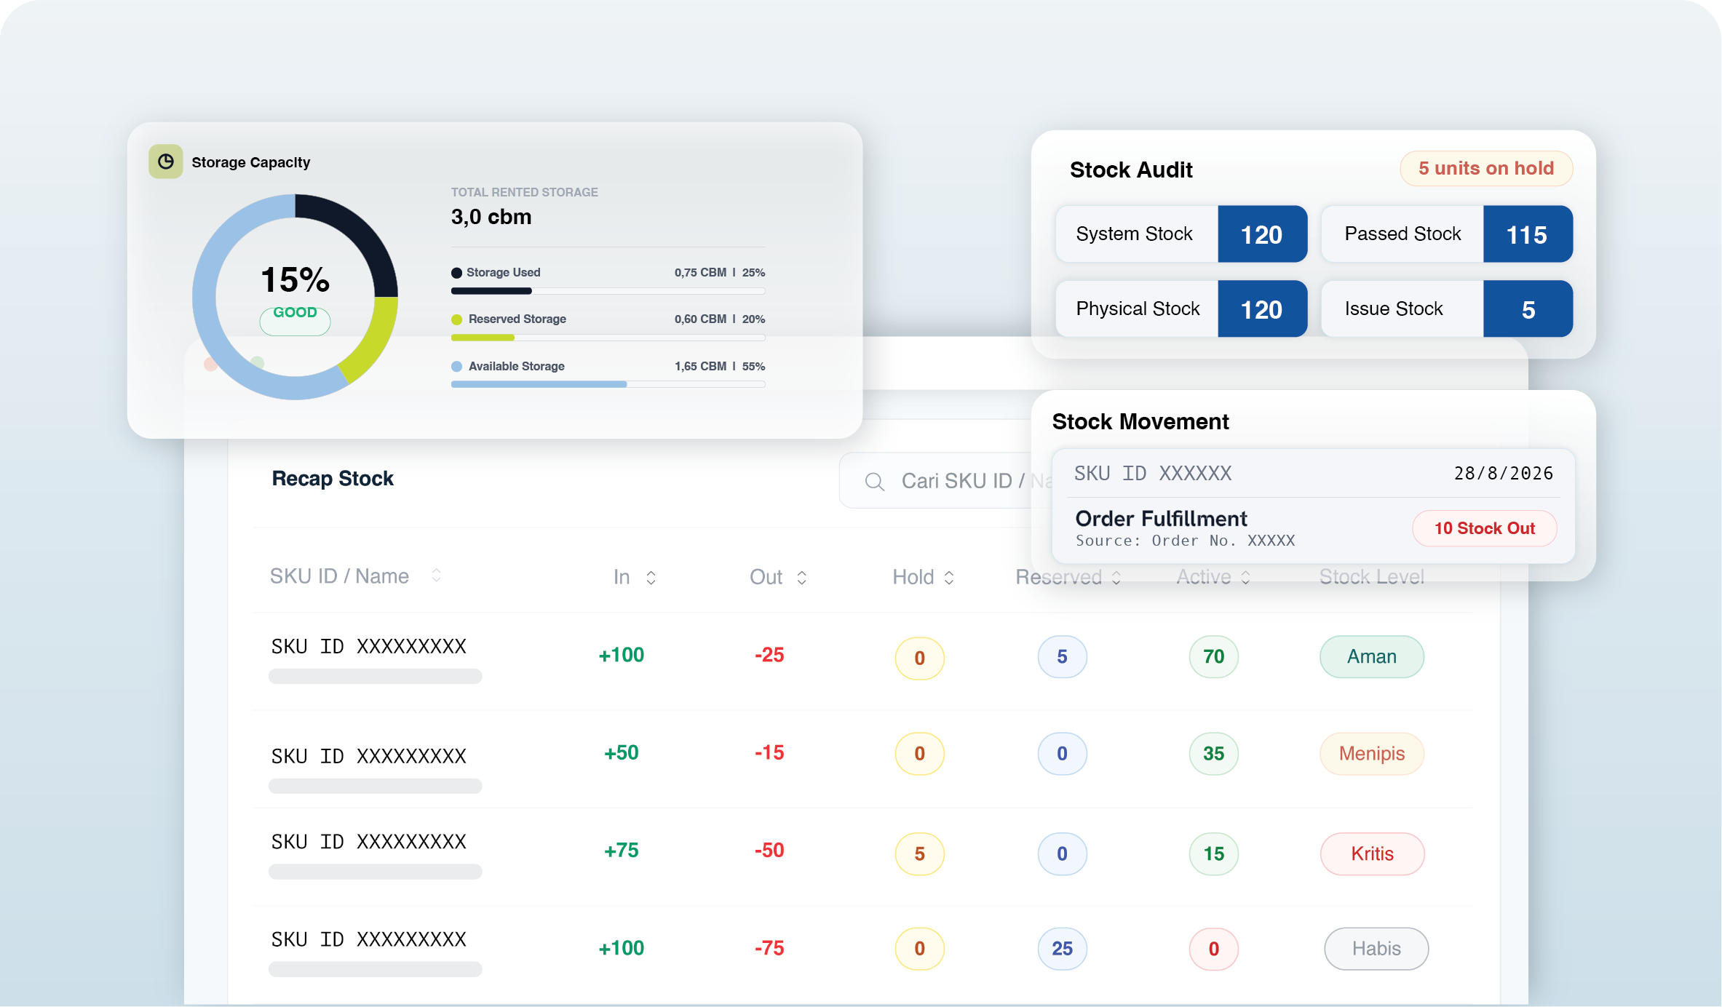Select the Physical Stock 120 tile
The image size is (1722, 1007).
point(1181,309)
